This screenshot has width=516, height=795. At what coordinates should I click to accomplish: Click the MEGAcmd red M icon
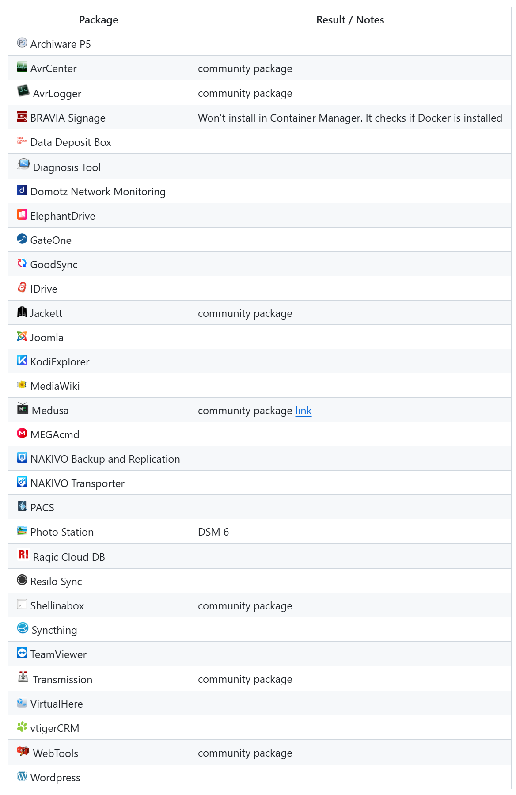point(22,434)
